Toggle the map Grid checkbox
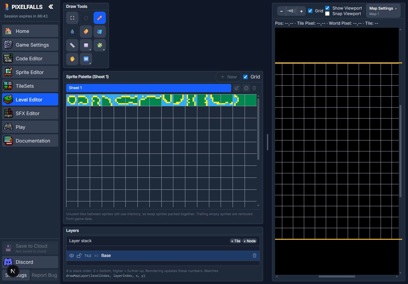 coord(310,11)
